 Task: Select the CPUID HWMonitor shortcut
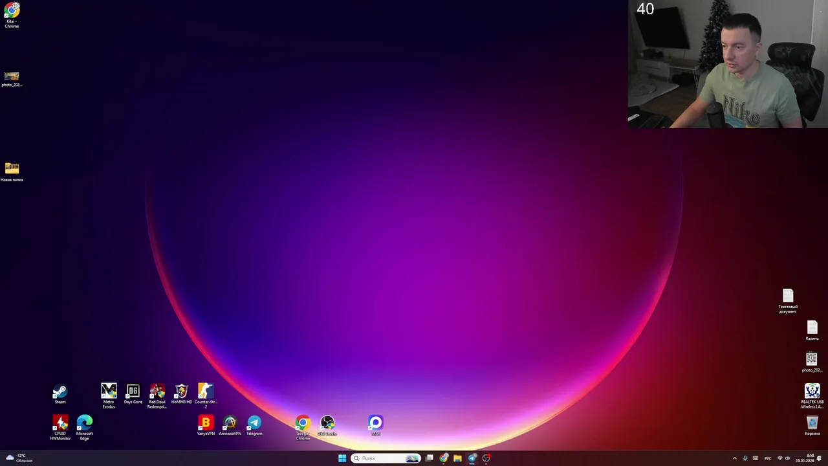[x=60, y=428]
